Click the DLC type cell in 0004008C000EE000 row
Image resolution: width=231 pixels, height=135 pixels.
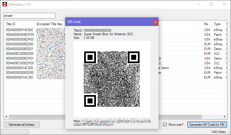[217, 54]
